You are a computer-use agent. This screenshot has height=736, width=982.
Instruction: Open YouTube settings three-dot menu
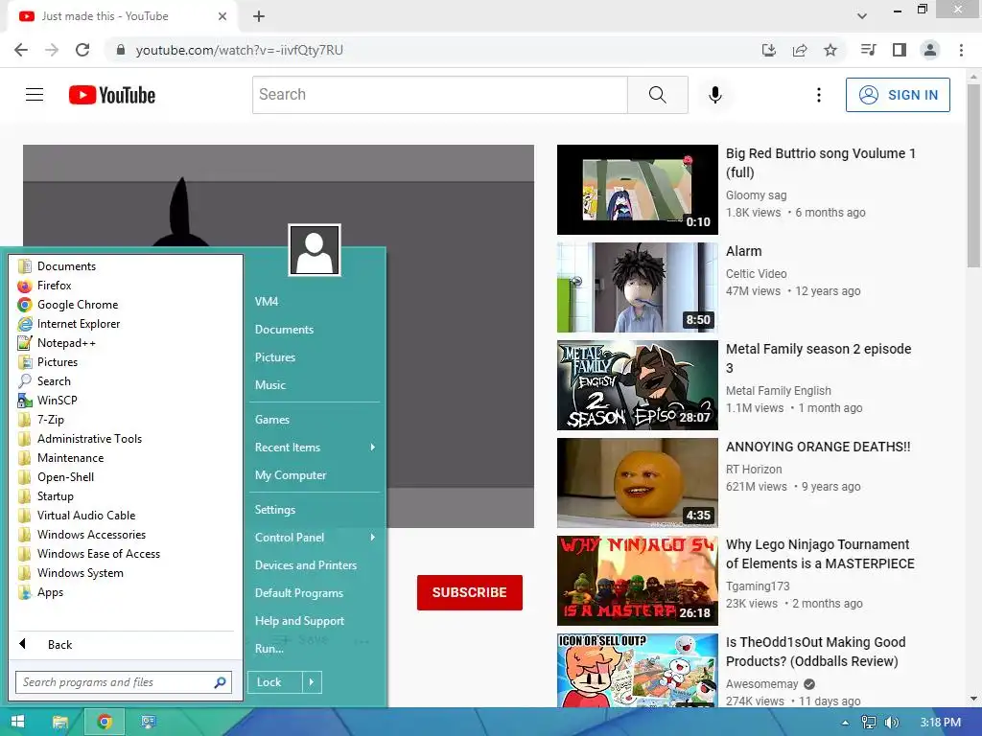819,95
